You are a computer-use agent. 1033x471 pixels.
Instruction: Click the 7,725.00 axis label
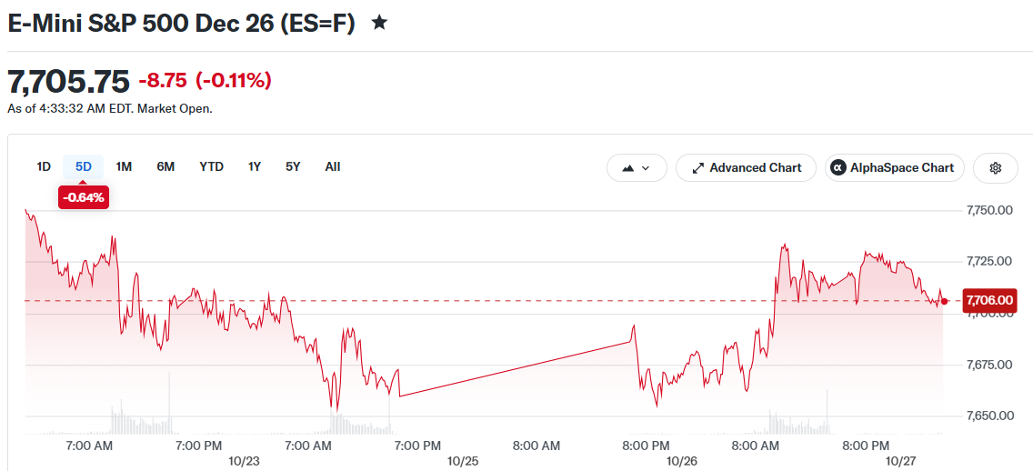(988, 262)
